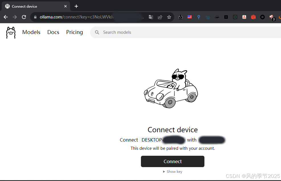Click the orange sitemap extension icon

click(x=244, y=17)
